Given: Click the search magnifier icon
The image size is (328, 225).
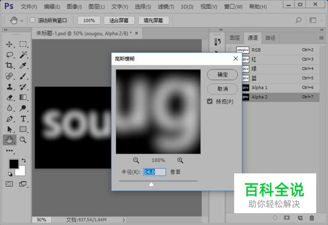Looking at the screenshot, I should coord(299,20).
